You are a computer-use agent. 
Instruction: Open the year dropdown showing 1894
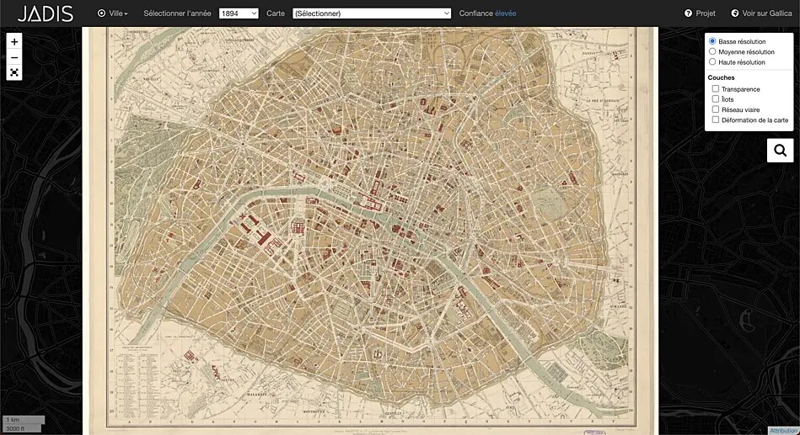pos(239,13)
